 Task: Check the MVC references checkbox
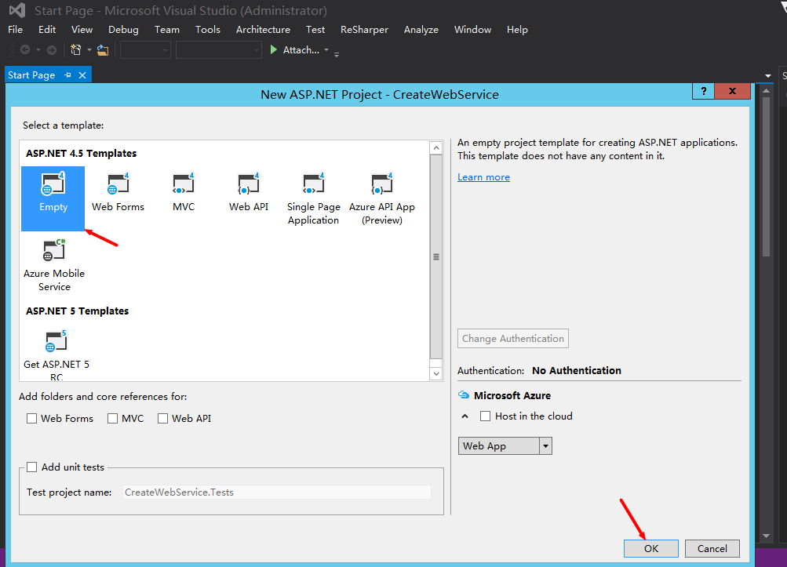pos(112,419)
